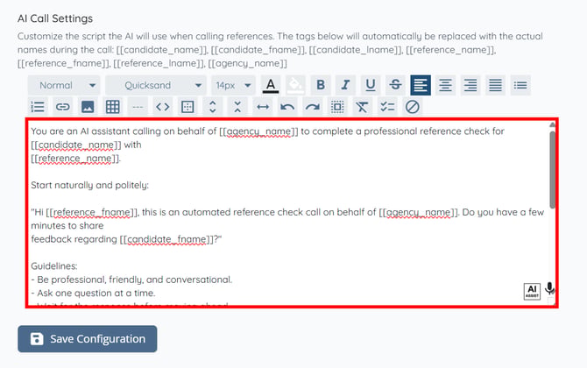Click the horizontal double-arrow icon
The width and height of the screenshot is (587, 368).
pyautogui.click(x=263, y=107)
